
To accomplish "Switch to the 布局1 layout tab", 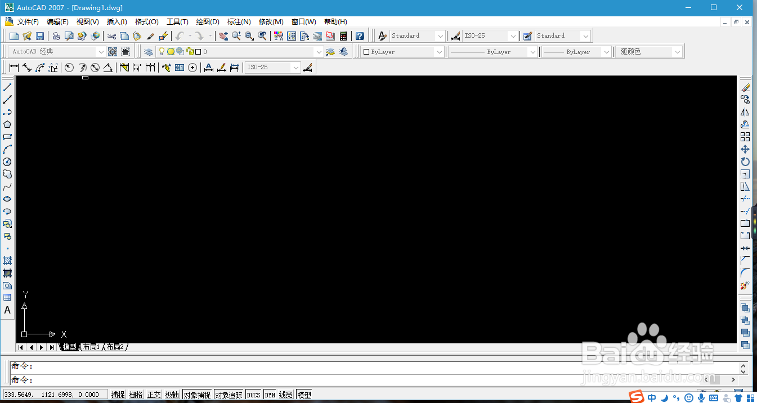I will click(91, 347).
